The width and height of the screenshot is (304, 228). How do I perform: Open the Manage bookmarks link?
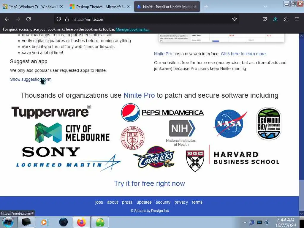(x=133, y=29)
